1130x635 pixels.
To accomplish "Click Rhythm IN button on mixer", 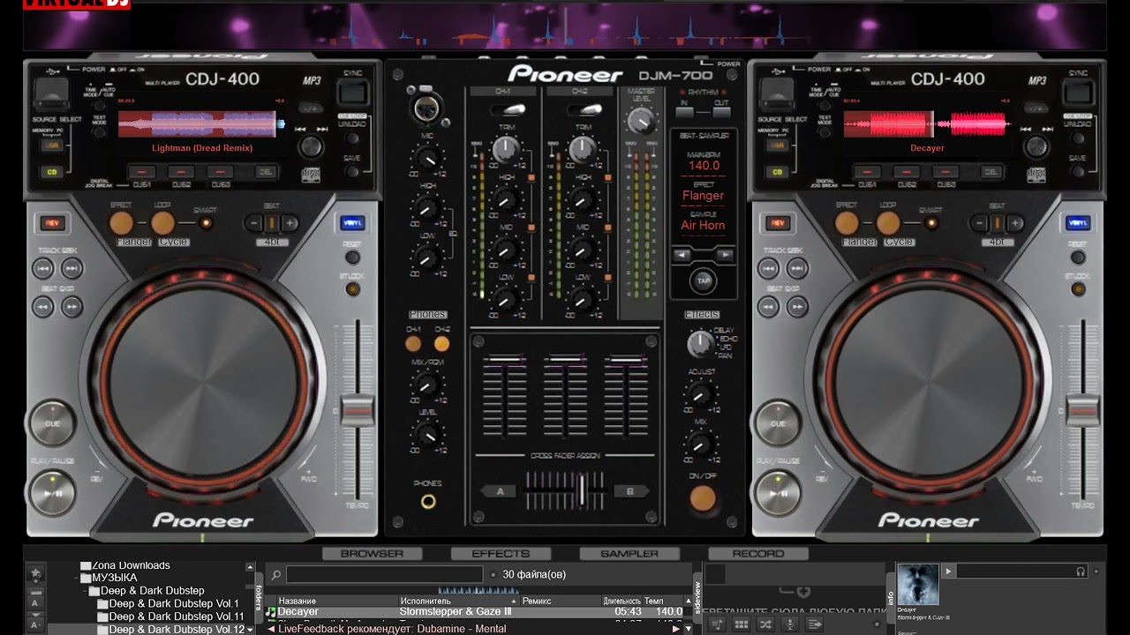I will point(684,113).
